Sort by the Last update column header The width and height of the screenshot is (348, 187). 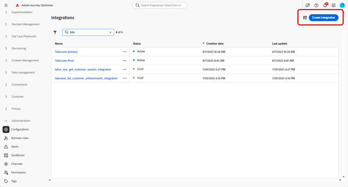pyautogui.click(x=279, y=44)
